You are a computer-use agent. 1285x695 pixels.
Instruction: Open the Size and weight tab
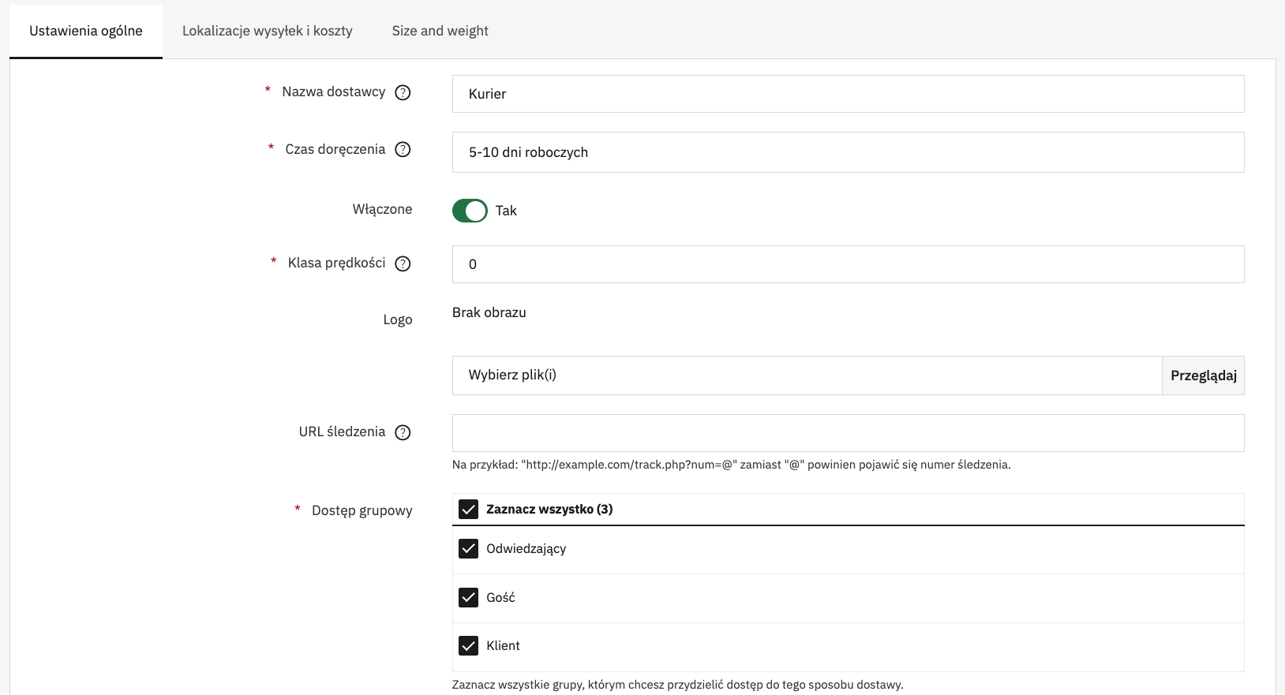click(x=440, y=31)
